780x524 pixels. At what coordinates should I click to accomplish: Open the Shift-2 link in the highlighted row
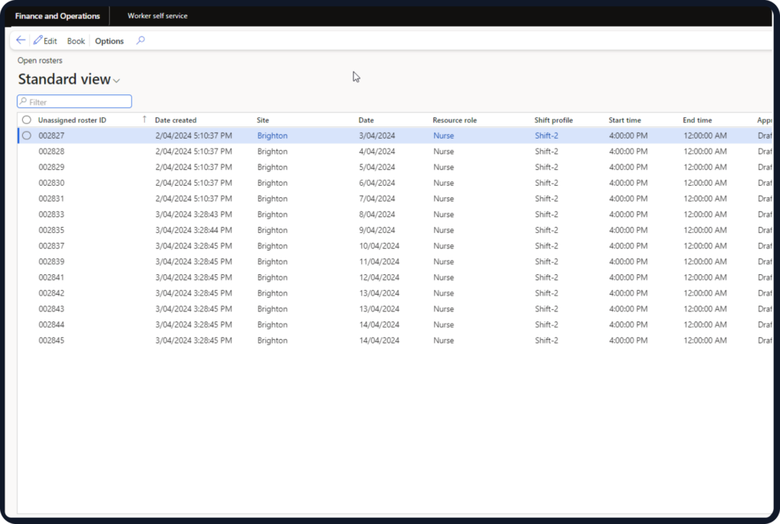pyautogui.click(x=546, y=136)
